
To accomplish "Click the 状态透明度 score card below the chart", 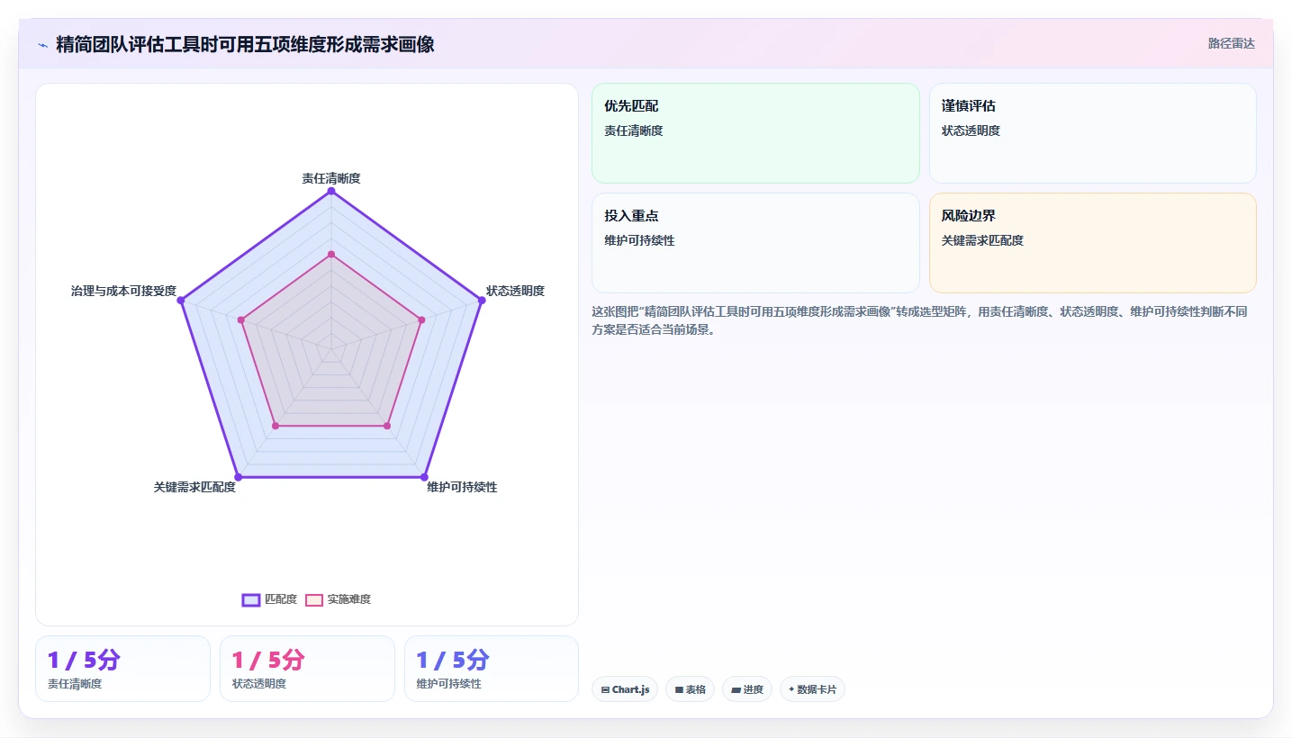I will pos(307,669).
